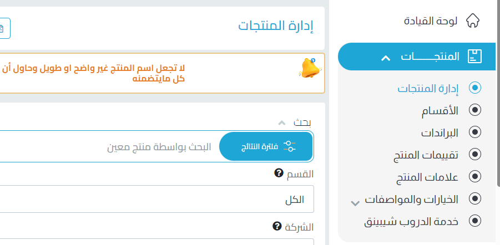Click the products box icon in sidebar
The height and width of the screenshot is (245, 500).
point(474,57)
